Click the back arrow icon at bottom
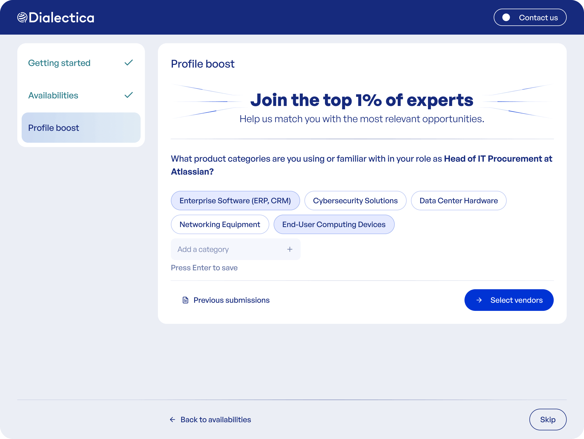Image resolution: width=584 pixels, height=439 pixels. click(172, 420)
